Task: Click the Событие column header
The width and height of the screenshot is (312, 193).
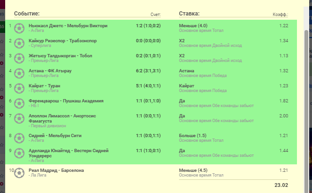Action: tap(27, 14)
